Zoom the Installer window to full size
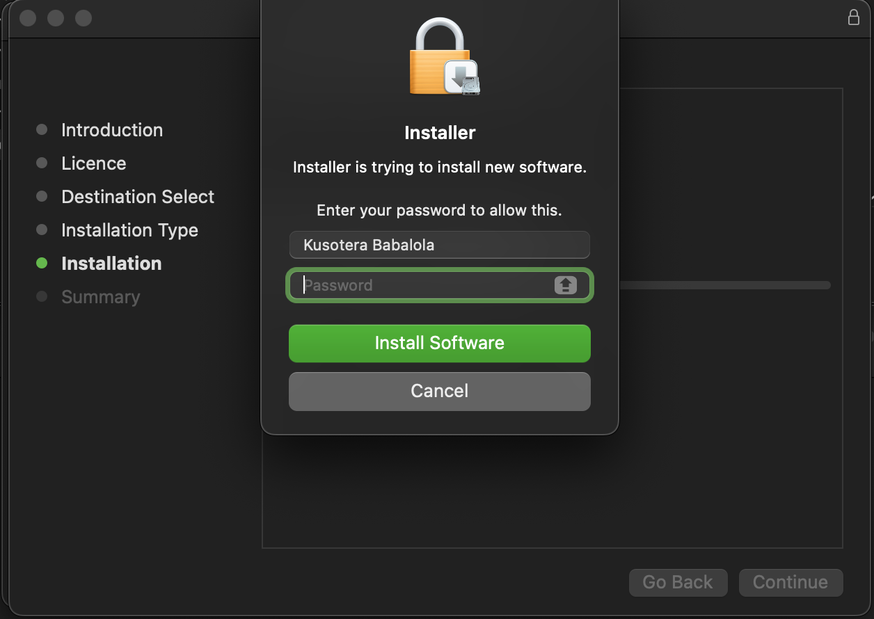The width and height of the screenshot is (874, 619). [x=84, y=18]
